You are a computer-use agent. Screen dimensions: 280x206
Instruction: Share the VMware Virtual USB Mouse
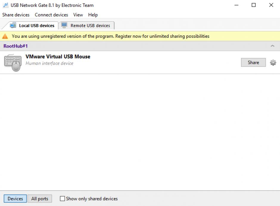point(253,62)
